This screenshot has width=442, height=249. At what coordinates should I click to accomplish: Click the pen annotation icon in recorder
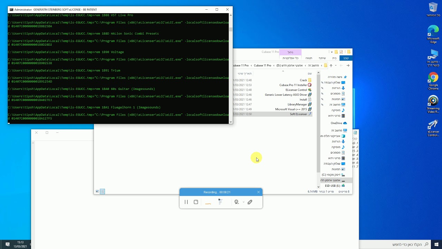pos(250,202)
